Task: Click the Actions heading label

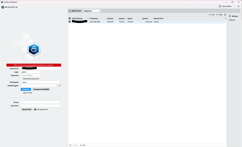Action: [x=235, y=16]
